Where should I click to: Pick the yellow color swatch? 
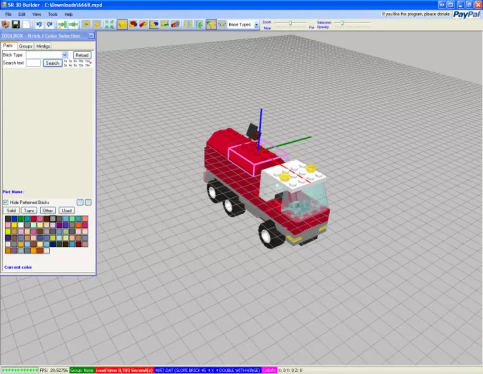coord(14,225)
